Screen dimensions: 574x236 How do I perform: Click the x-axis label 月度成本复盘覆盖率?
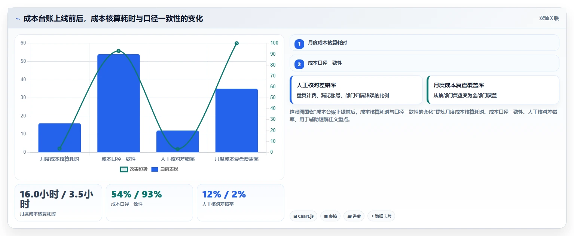point(236,159)
